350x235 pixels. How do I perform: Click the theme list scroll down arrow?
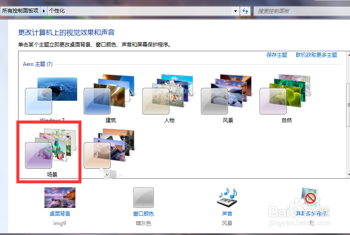point(348,175)
